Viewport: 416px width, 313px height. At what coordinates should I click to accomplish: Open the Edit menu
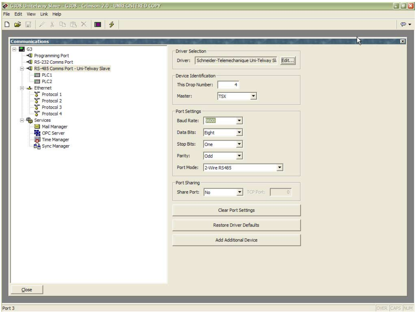18,14
